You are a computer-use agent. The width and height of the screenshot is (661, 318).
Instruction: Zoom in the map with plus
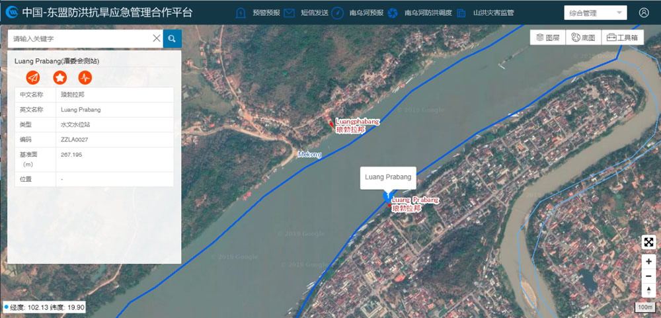(648, 262)
